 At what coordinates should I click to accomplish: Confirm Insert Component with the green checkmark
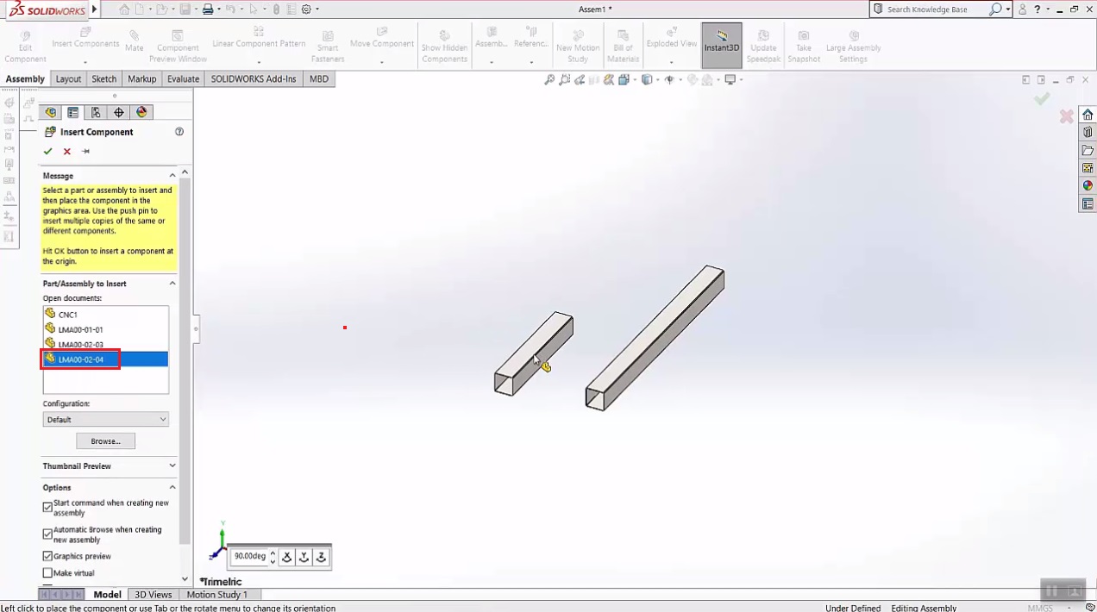47,152
